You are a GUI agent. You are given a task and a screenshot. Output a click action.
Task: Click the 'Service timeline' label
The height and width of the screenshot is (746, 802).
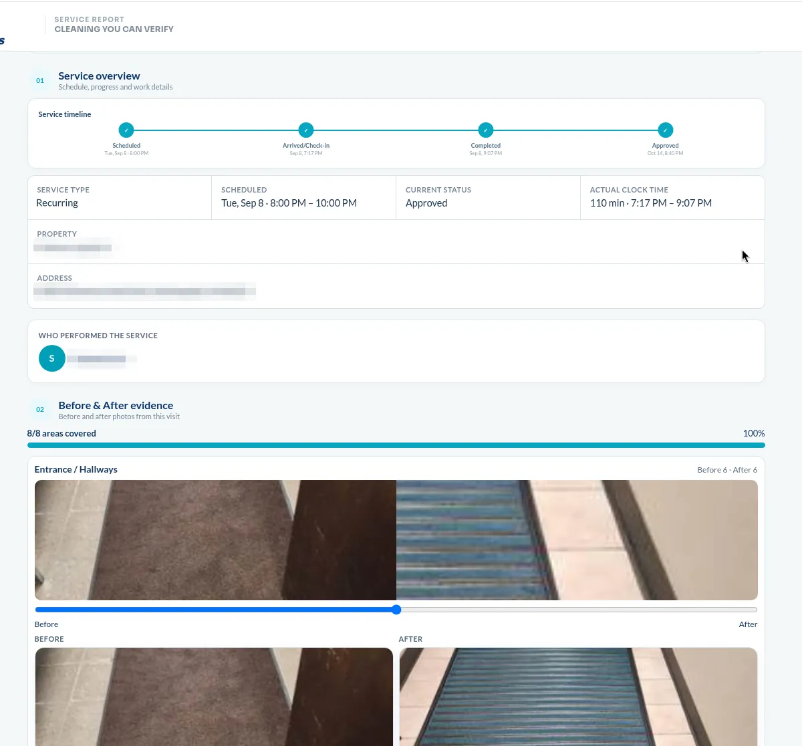65,114
